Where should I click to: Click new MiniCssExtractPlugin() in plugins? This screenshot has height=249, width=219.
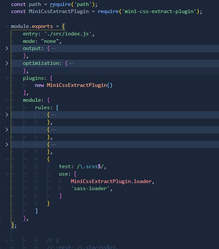(73, 85)
